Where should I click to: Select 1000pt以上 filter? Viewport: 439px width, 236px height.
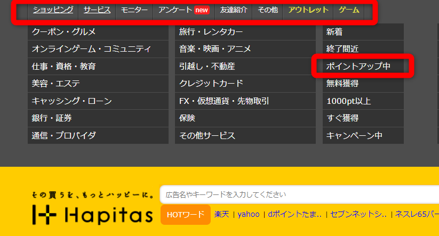(x=363, y=101)
